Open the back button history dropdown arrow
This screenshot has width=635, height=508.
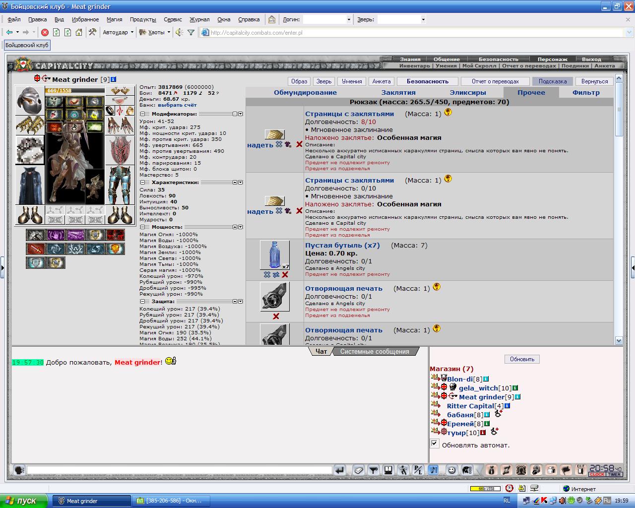click(x=17, y=32)
